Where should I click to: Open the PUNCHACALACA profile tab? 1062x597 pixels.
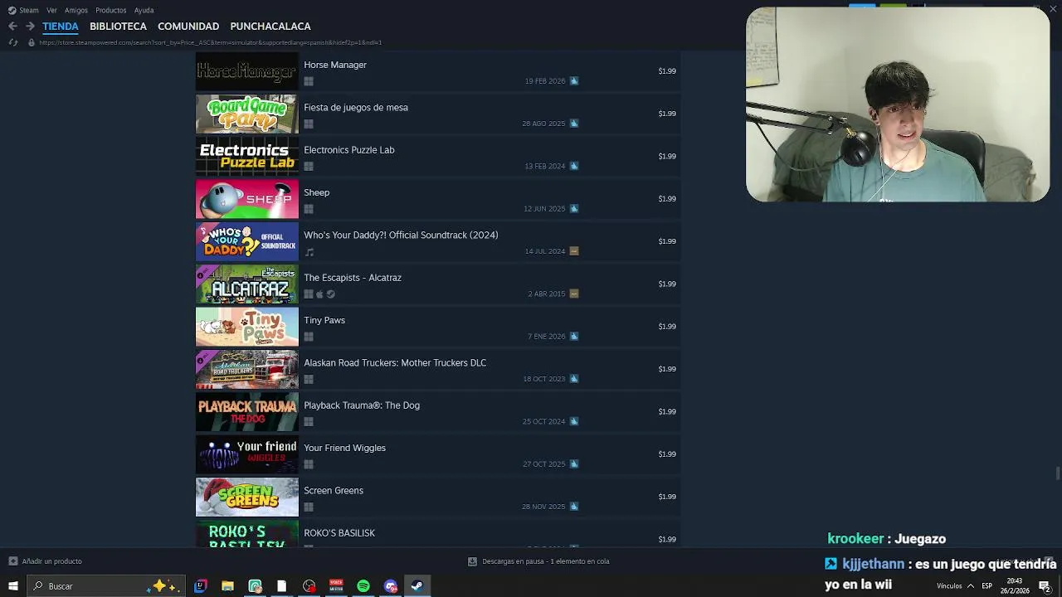[270, 27]
